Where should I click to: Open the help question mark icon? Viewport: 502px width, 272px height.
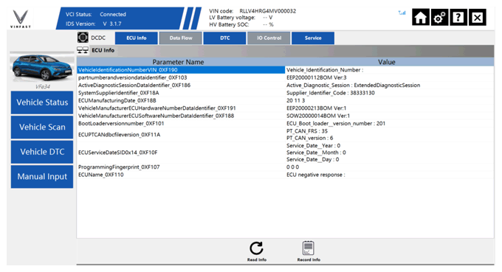[x=458, y=17]
